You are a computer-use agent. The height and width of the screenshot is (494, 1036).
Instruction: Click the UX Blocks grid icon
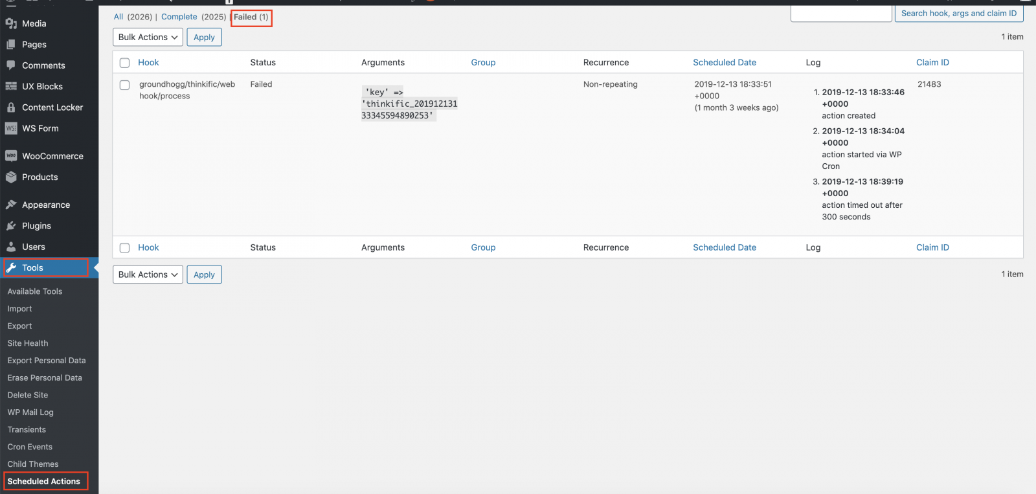click(x=11, y=86)
